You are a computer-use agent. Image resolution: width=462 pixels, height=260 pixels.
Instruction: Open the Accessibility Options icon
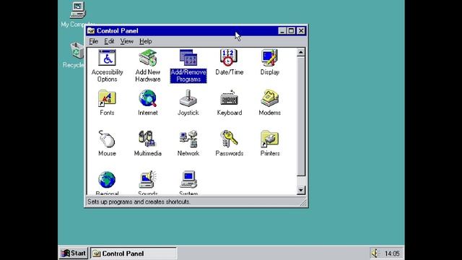click(107, 58)
